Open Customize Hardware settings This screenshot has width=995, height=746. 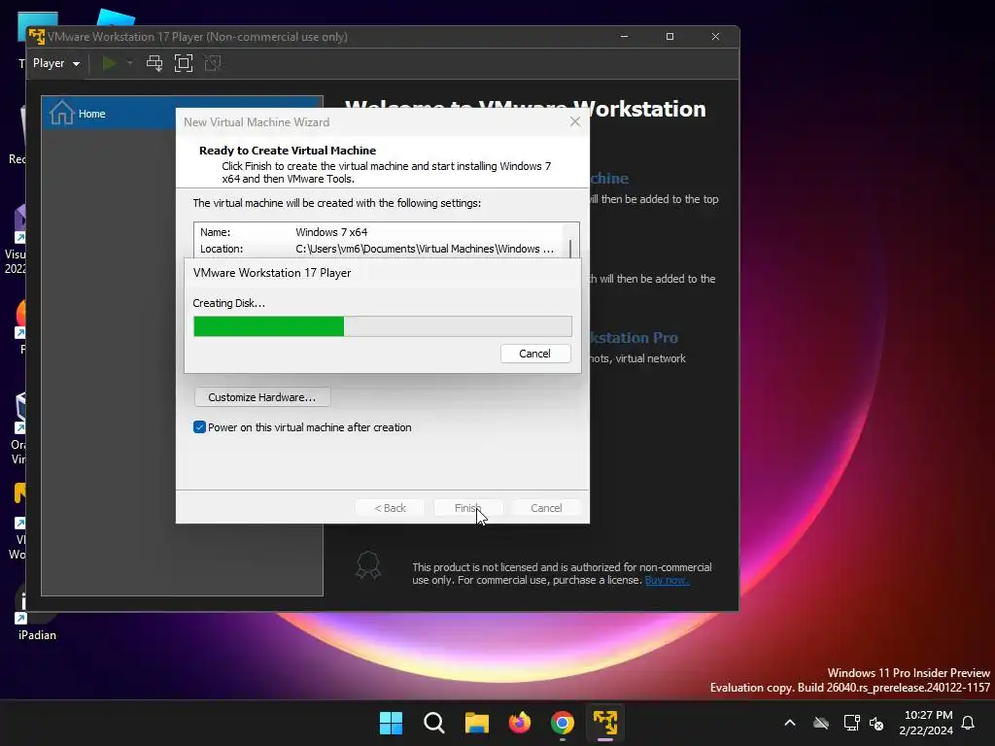(262, 397)
